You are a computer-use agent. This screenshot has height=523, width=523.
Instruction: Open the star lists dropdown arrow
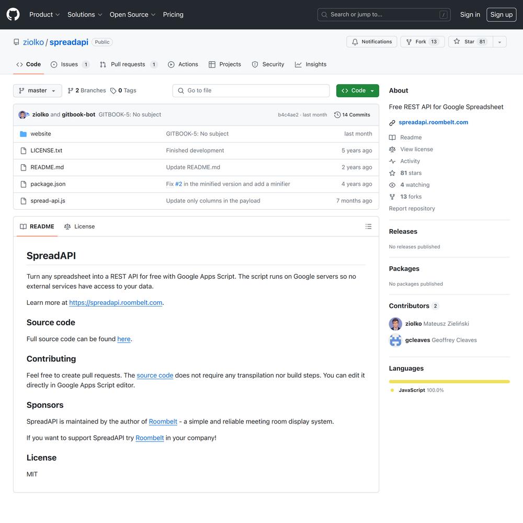499,42
